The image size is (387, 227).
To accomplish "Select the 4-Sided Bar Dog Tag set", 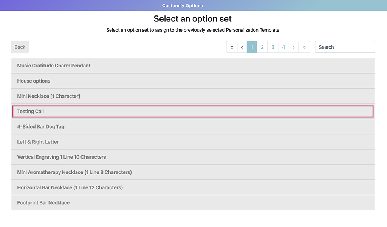I will click(x=193, y=127).
